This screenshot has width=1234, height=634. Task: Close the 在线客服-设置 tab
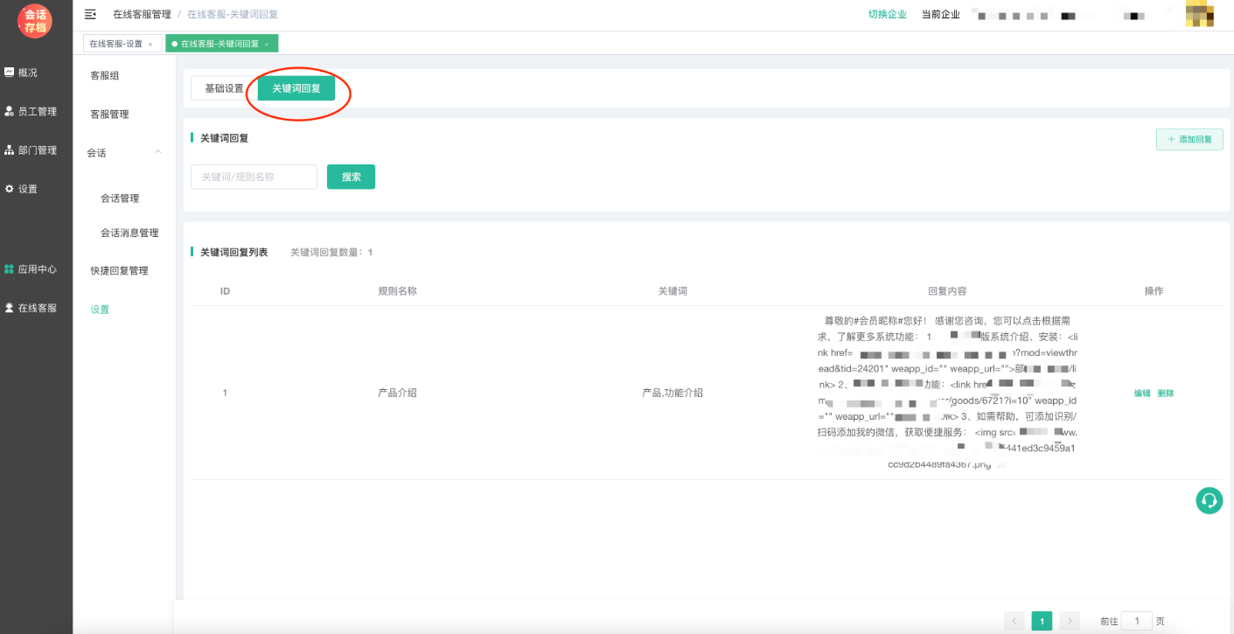point(150,45)
